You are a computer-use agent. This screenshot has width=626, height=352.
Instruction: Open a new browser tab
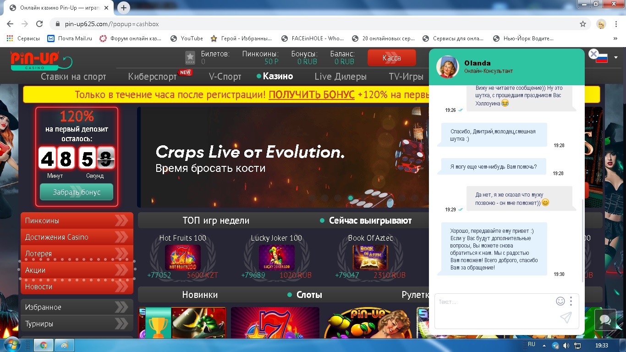click(124, 8)
